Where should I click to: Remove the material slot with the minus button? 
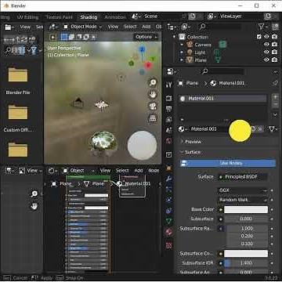point(276,105)
